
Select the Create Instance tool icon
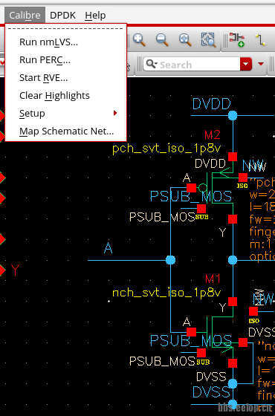[237, 40]
